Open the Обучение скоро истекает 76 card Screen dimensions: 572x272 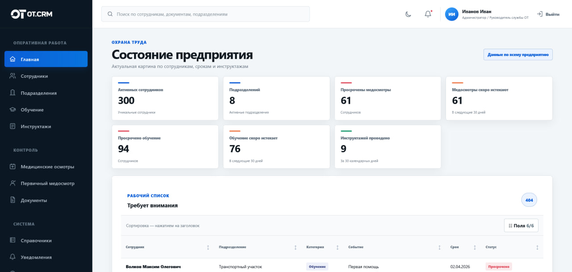[x=276, y=147]
